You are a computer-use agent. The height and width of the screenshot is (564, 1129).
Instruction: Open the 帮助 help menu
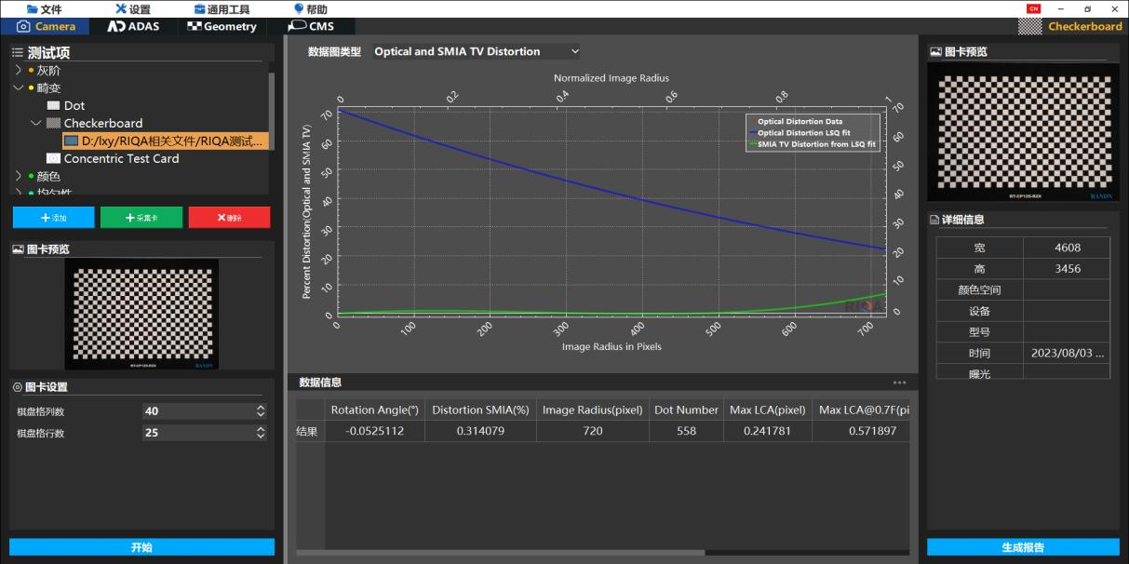pos(310,9)
